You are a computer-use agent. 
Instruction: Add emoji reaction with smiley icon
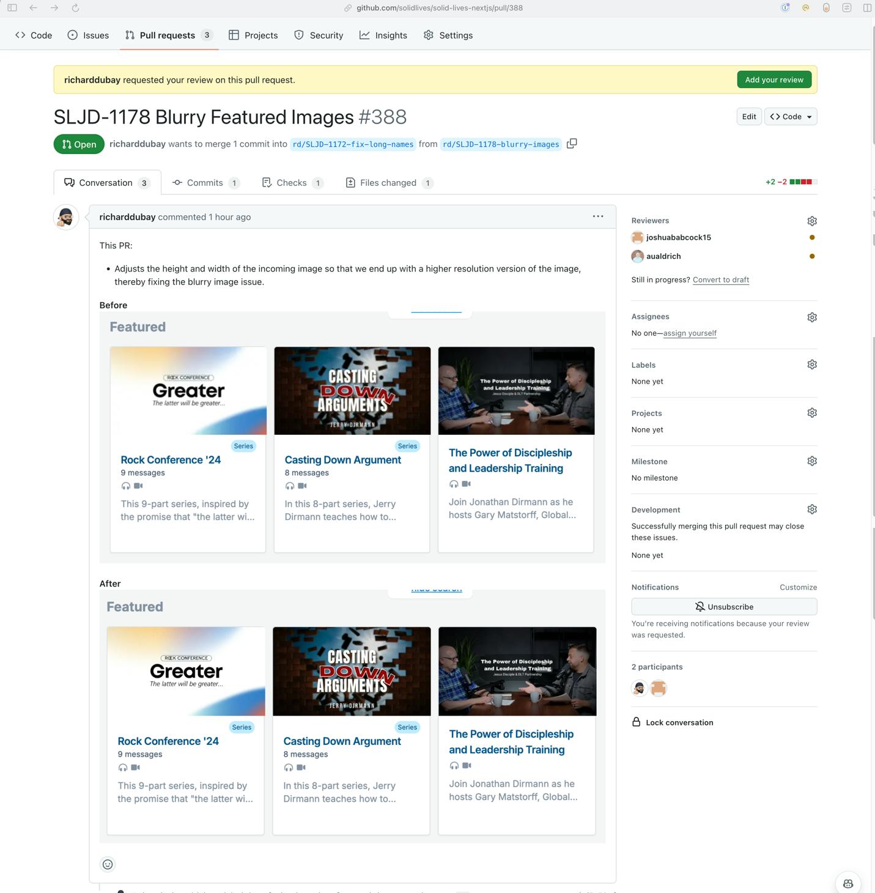click(108, 864)
